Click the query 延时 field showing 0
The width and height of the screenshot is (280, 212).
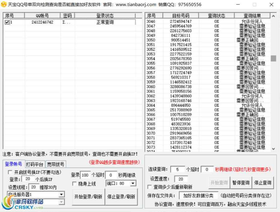coord(207,169)
